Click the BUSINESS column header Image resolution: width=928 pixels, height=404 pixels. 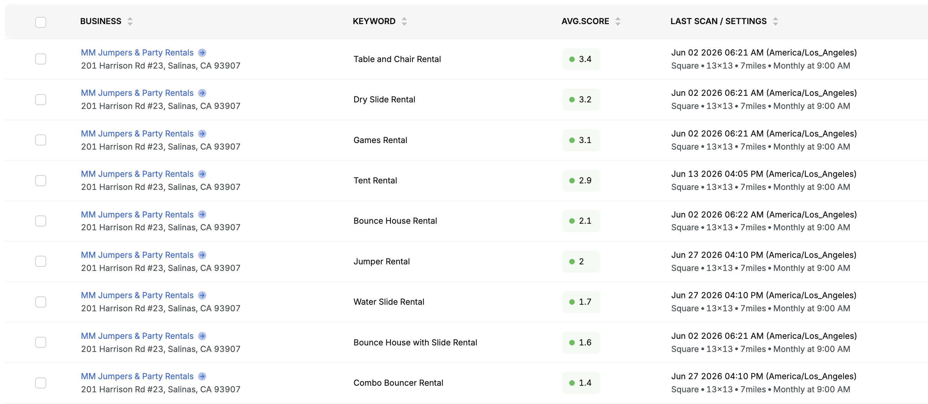(x=101, y=21)
